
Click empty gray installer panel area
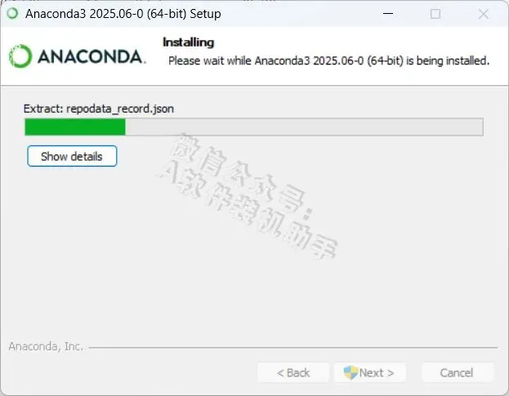point(253,291)
